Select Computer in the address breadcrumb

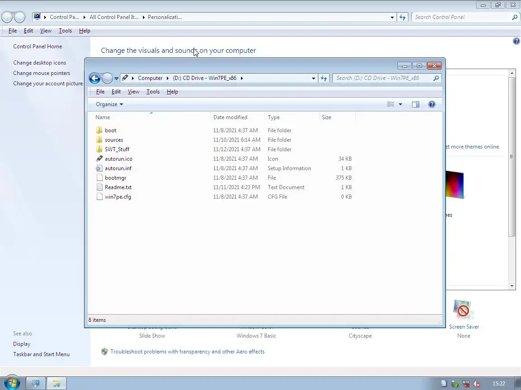click(x=150, y=78)
